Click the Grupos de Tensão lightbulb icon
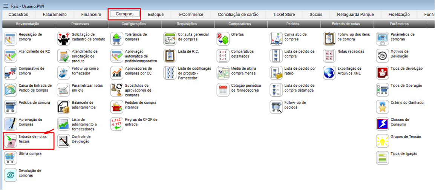 (x=383, y=141)
